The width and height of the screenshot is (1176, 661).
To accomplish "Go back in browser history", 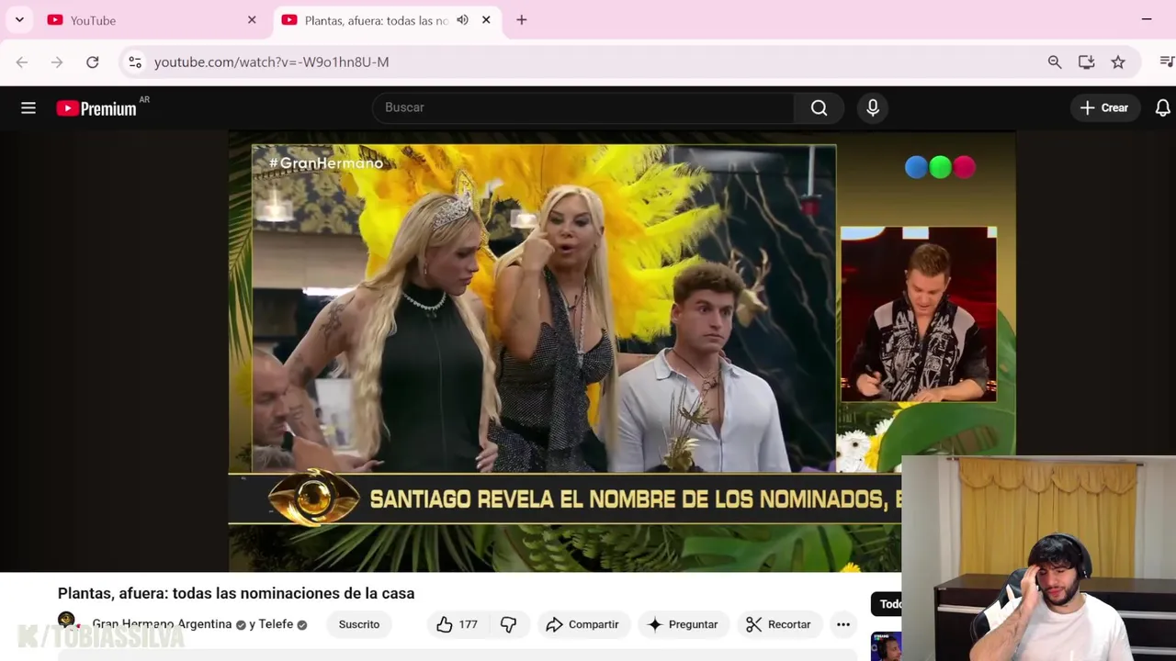I will [x=22, y=62].
